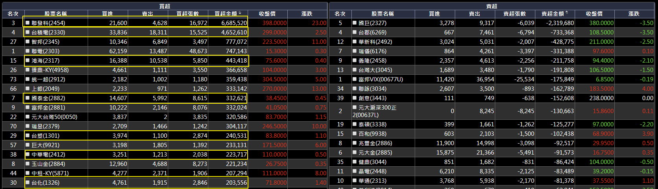Viewport: 658px width, 189px height.
Task: Open stock 臻鼎-KY(4958)
Action: click(x=50, y=70)
